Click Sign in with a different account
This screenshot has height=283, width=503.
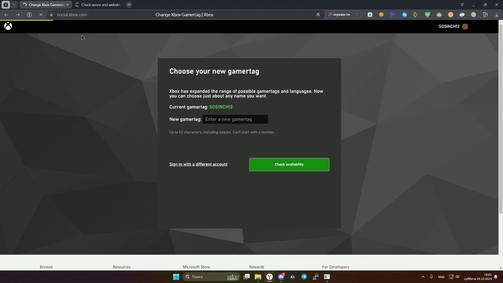pyautogui.click(x=198, y=164)
